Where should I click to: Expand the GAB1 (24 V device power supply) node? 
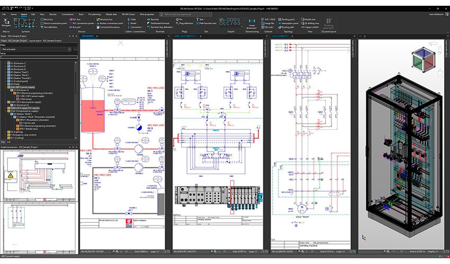point(5,102)
